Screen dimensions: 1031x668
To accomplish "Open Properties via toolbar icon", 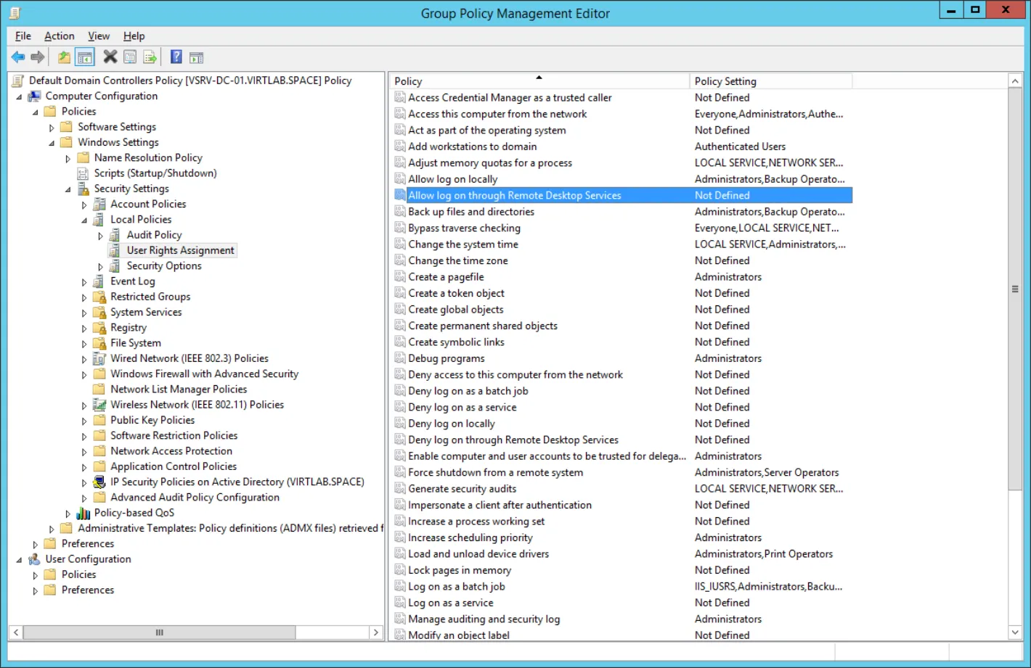I will point(130,57).
